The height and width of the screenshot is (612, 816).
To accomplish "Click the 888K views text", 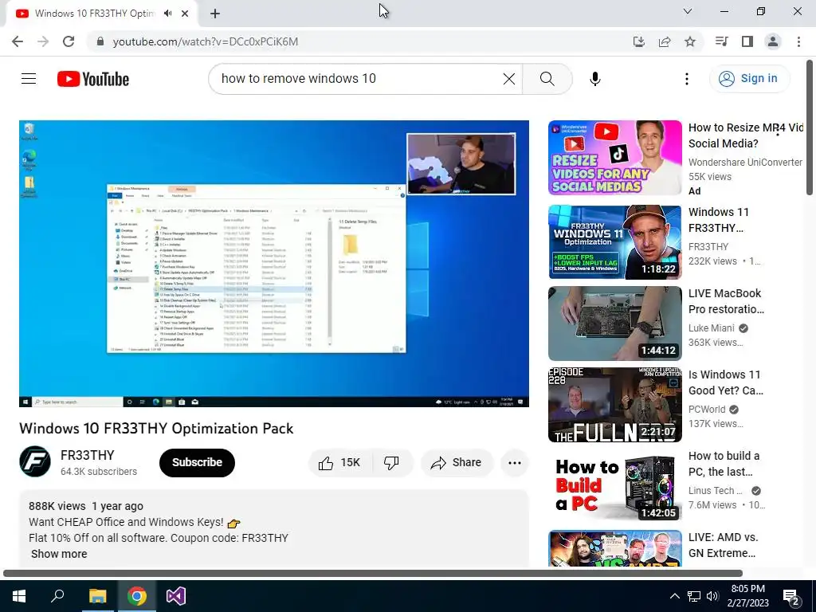I will click(x=57, y=506).
